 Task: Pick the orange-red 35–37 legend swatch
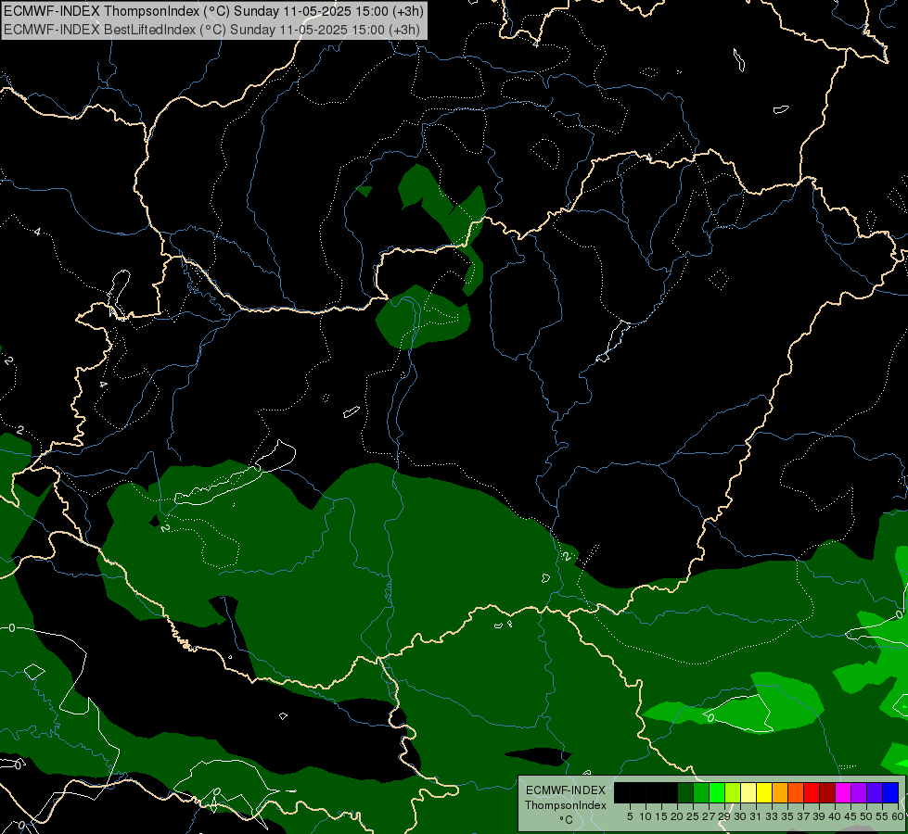(796, 792)
